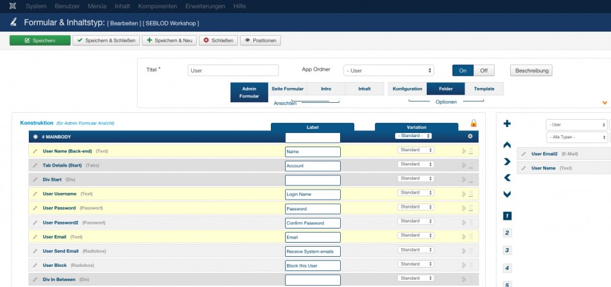
Task: Switch to Felder options tab
Action: point(446,89)
